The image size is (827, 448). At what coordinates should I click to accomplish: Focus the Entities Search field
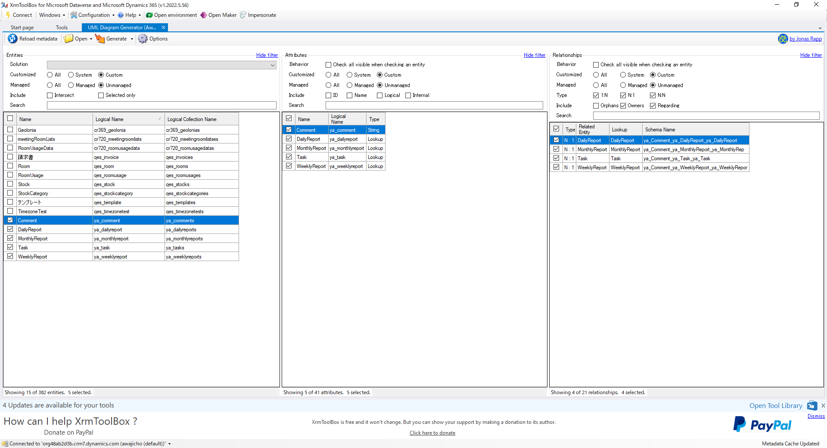pos(162,105)
